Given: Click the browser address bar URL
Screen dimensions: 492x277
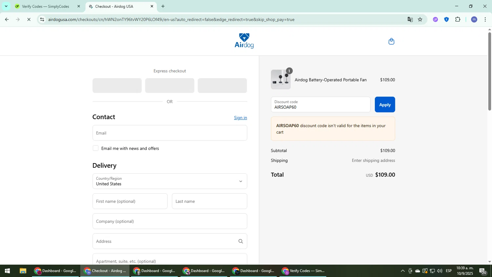Looking at the screenshot, I should click(171, 19).
